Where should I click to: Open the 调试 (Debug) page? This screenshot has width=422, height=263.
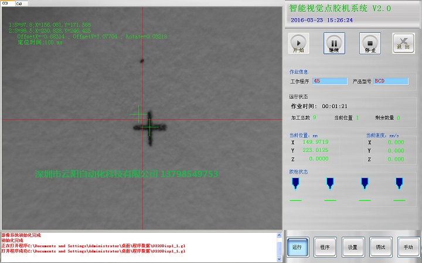[x=380, y=247]
